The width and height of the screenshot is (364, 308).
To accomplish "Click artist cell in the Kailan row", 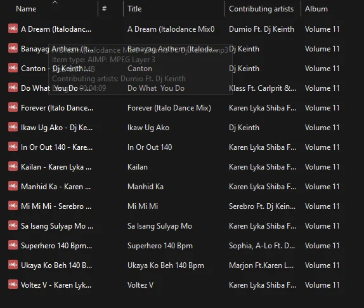I will pos(263,167).
